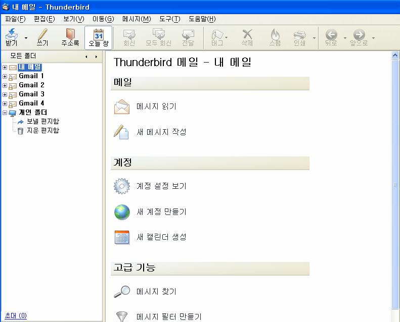This screenshot has width=400, height=322.
Task: Click the 태그 (Tag) toolbar icon
Action: point(217,38)
